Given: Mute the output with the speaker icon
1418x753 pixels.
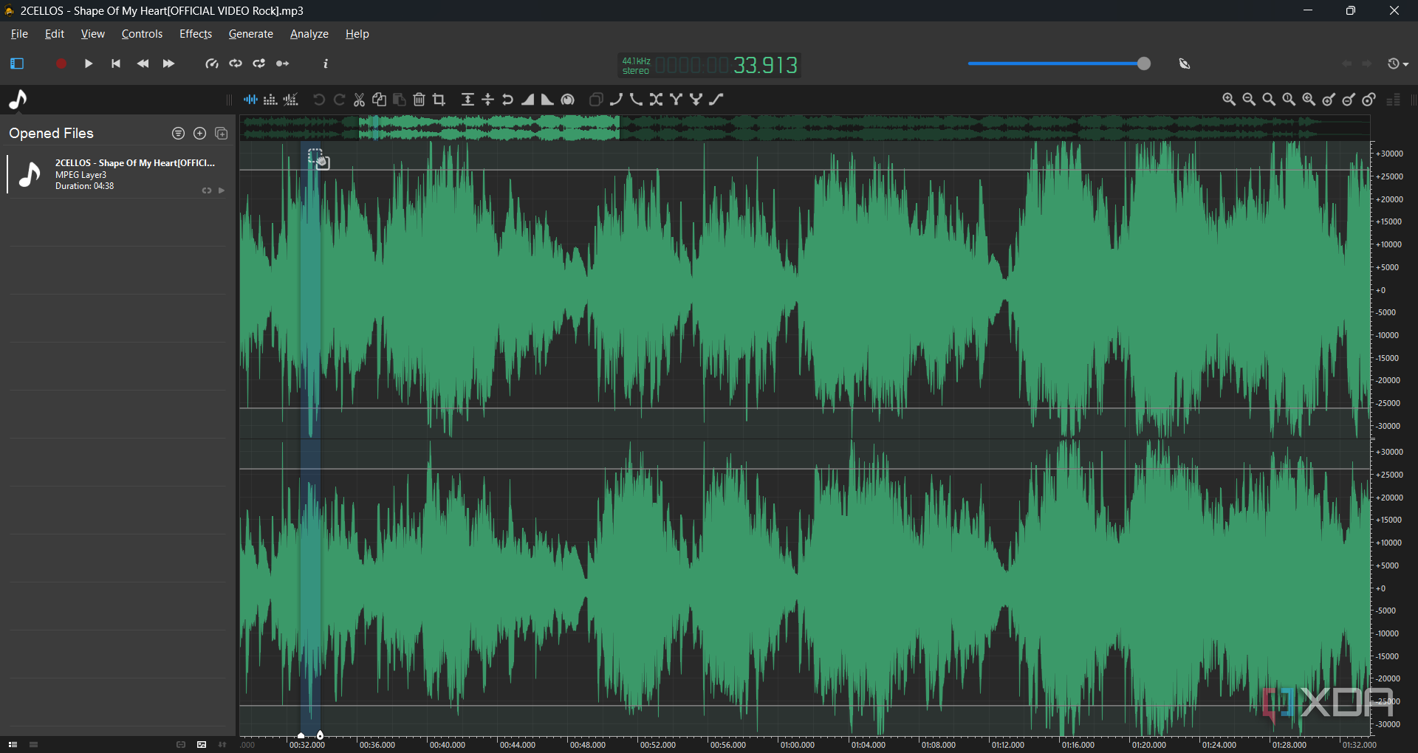Looking at the screenshot, I should [x=1185, y=64].
